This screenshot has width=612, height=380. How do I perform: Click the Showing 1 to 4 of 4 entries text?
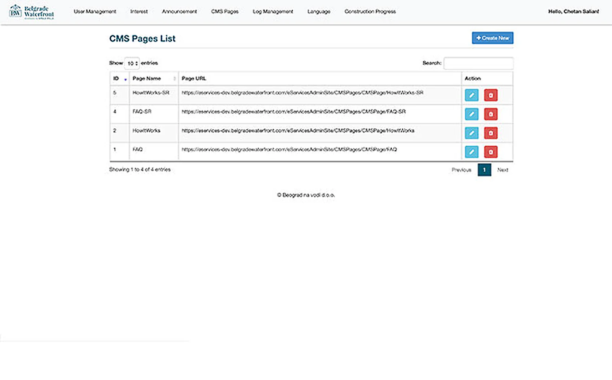[x=140, y=169]
